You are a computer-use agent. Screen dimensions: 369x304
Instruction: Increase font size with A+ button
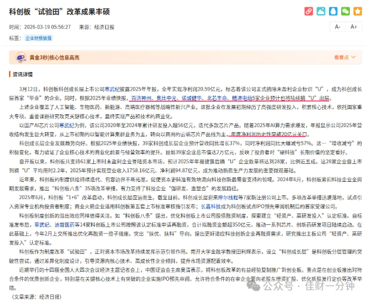353,27
